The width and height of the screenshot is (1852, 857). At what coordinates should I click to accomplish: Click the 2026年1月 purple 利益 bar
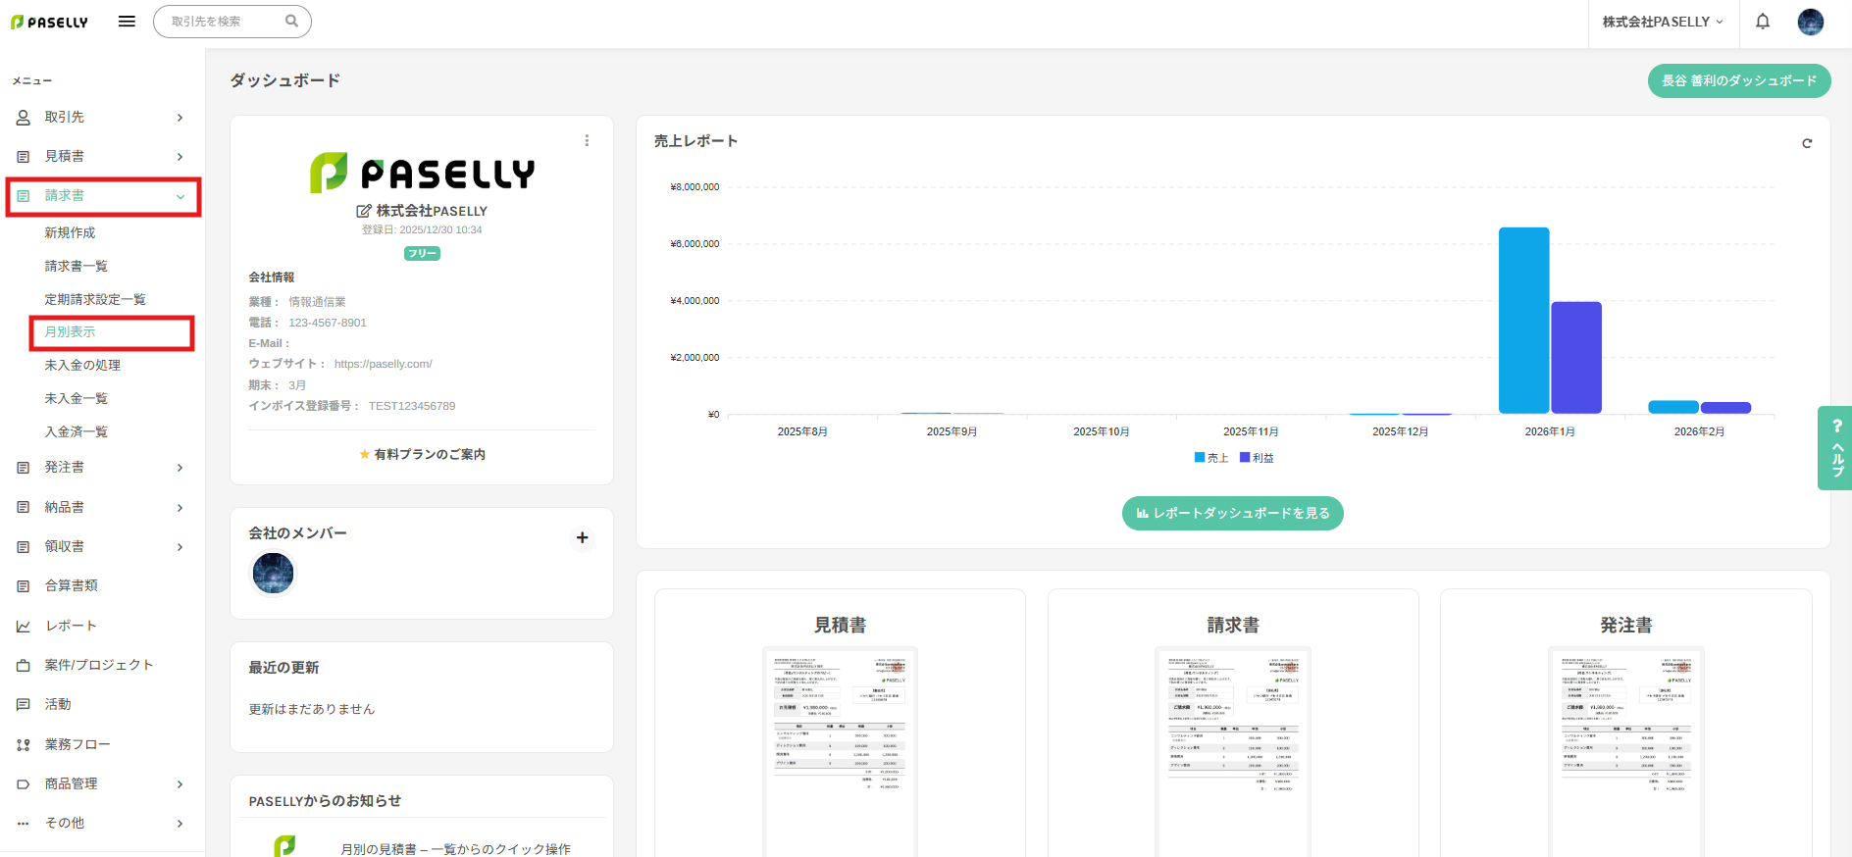(1576, 358)
